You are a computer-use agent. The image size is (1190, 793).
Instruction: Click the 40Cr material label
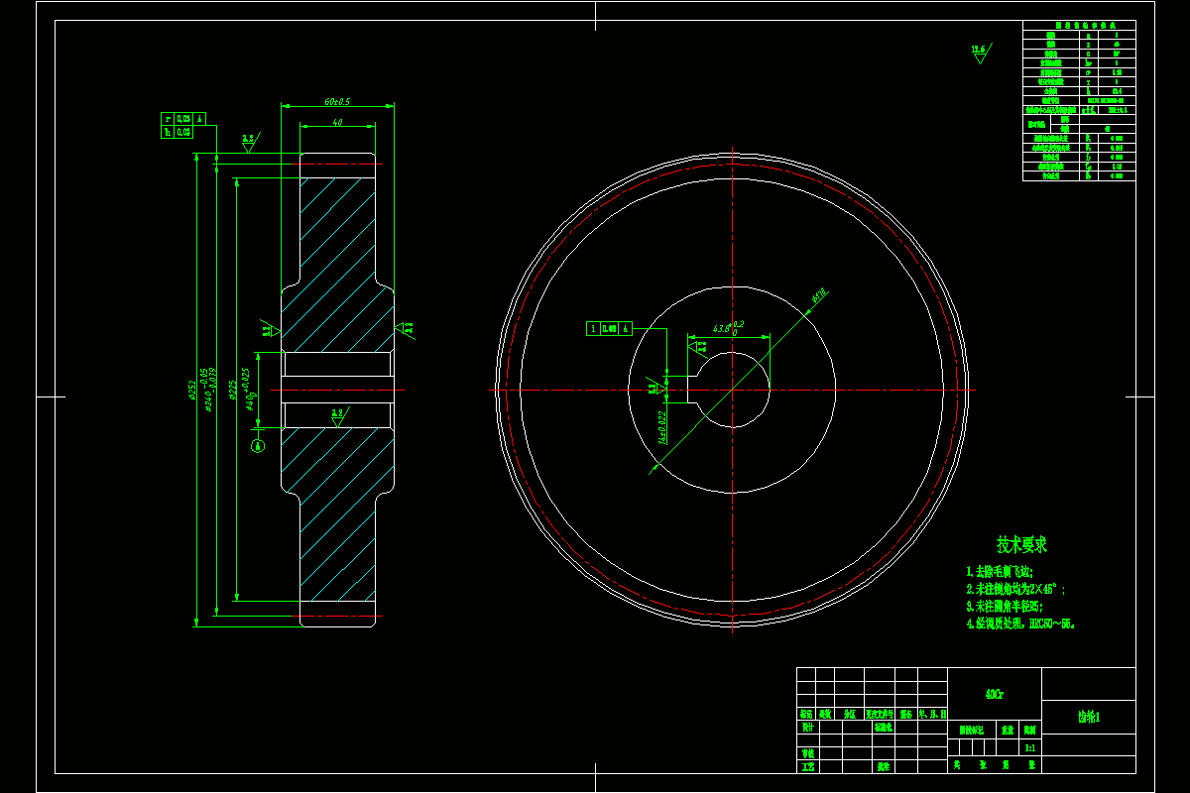[x=994, y=695]
